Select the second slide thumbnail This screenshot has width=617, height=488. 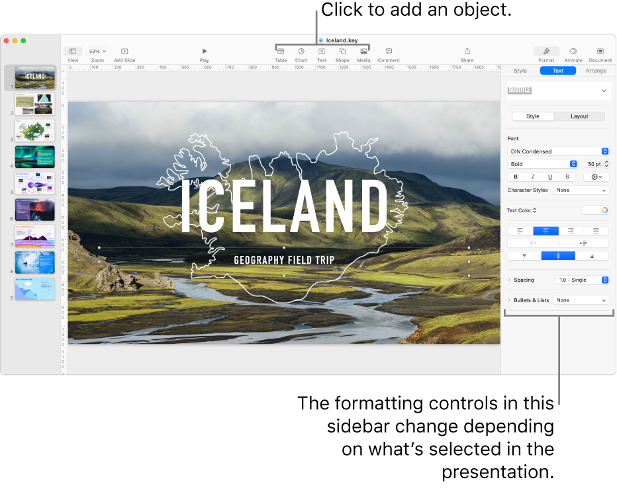34,104
